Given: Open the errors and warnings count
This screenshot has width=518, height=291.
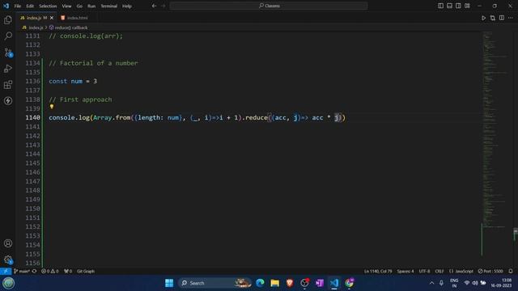Looking at the screenshot, I should click(x=50, y=272).
